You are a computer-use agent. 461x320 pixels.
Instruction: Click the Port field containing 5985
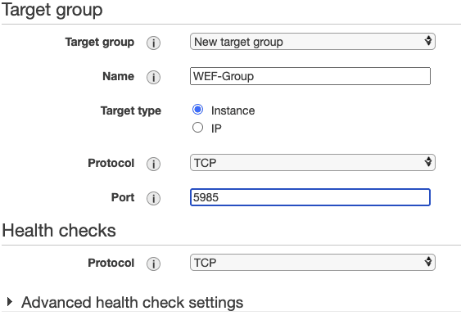[310, 197]
